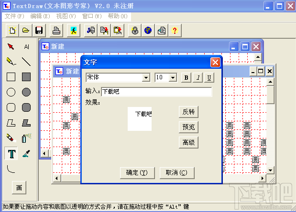Viewport: 296px width, 212px height.
Task: Click the 预览 button
Action: pos(188,127)
